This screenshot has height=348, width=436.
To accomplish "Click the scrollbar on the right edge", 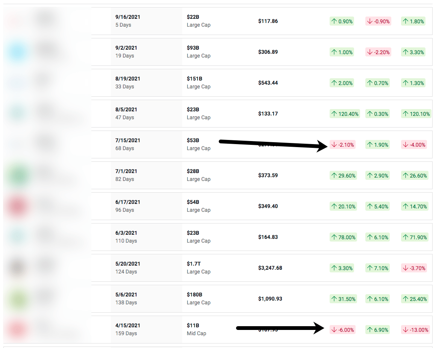I will click(x=434, y=173).
